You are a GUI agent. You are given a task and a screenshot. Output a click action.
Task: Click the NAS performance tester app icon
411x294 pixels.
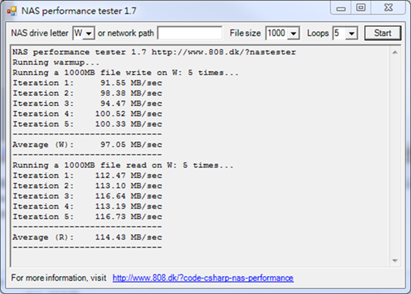tap(12, 11)
